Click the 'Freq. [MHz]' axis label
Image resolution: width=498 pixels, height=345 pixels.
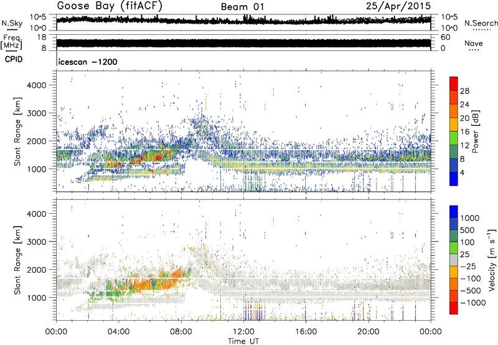pos(11,42)
